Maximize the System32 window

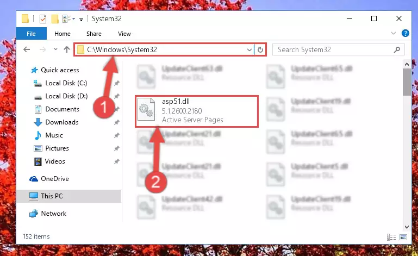[374, 18]
